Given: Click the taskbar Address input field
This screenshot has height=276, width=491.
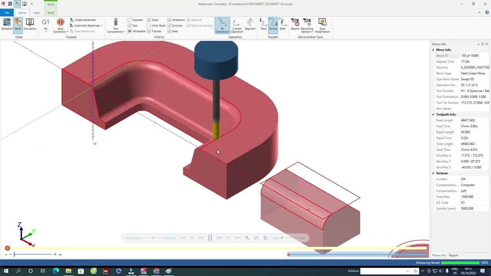Looking at the screenshot, I should tap(385, 271).
